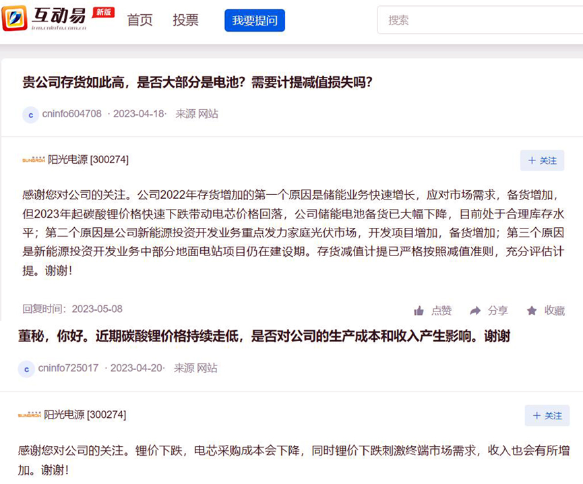Like the first reply with thumbs-up icon

coord(419,311)
